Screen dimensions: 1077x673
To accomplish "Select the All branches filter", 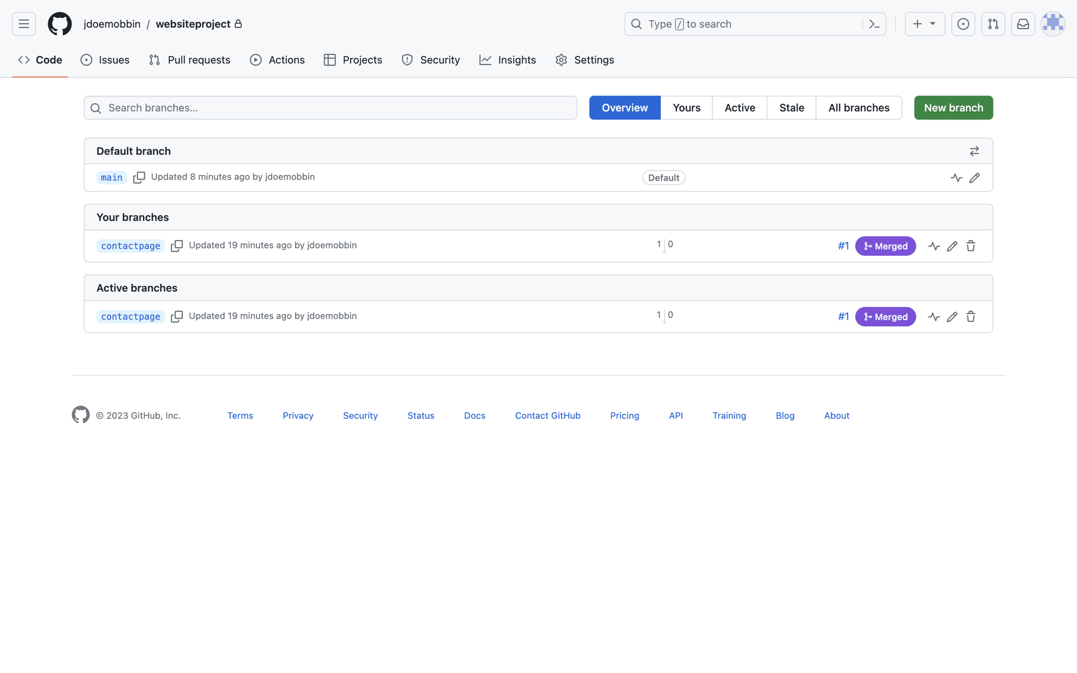I will click(859, 108).
